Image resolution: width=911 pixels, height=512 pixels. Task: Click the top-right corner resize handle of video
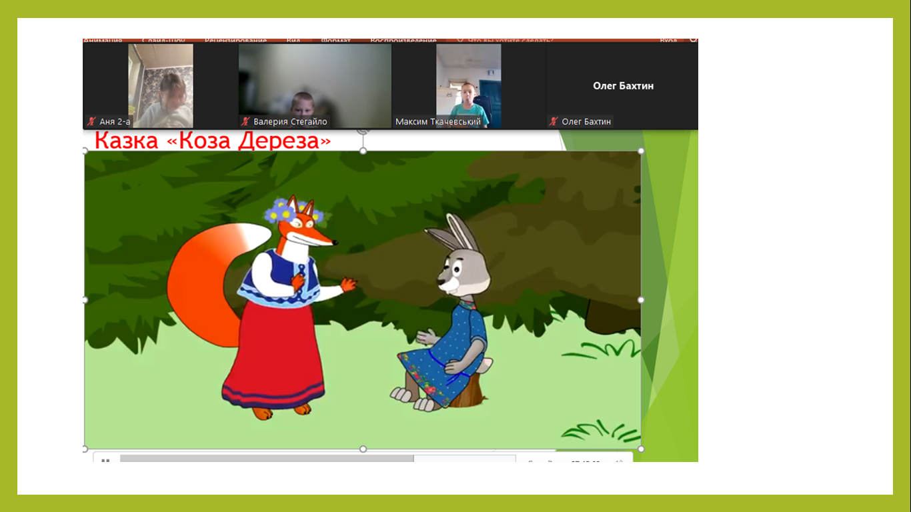click(641, 151)
